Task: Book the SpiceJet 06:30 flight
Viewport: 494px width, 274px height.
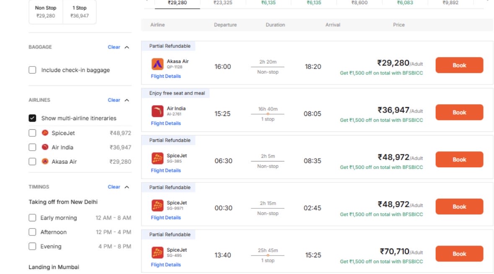Action: [459, 159]
